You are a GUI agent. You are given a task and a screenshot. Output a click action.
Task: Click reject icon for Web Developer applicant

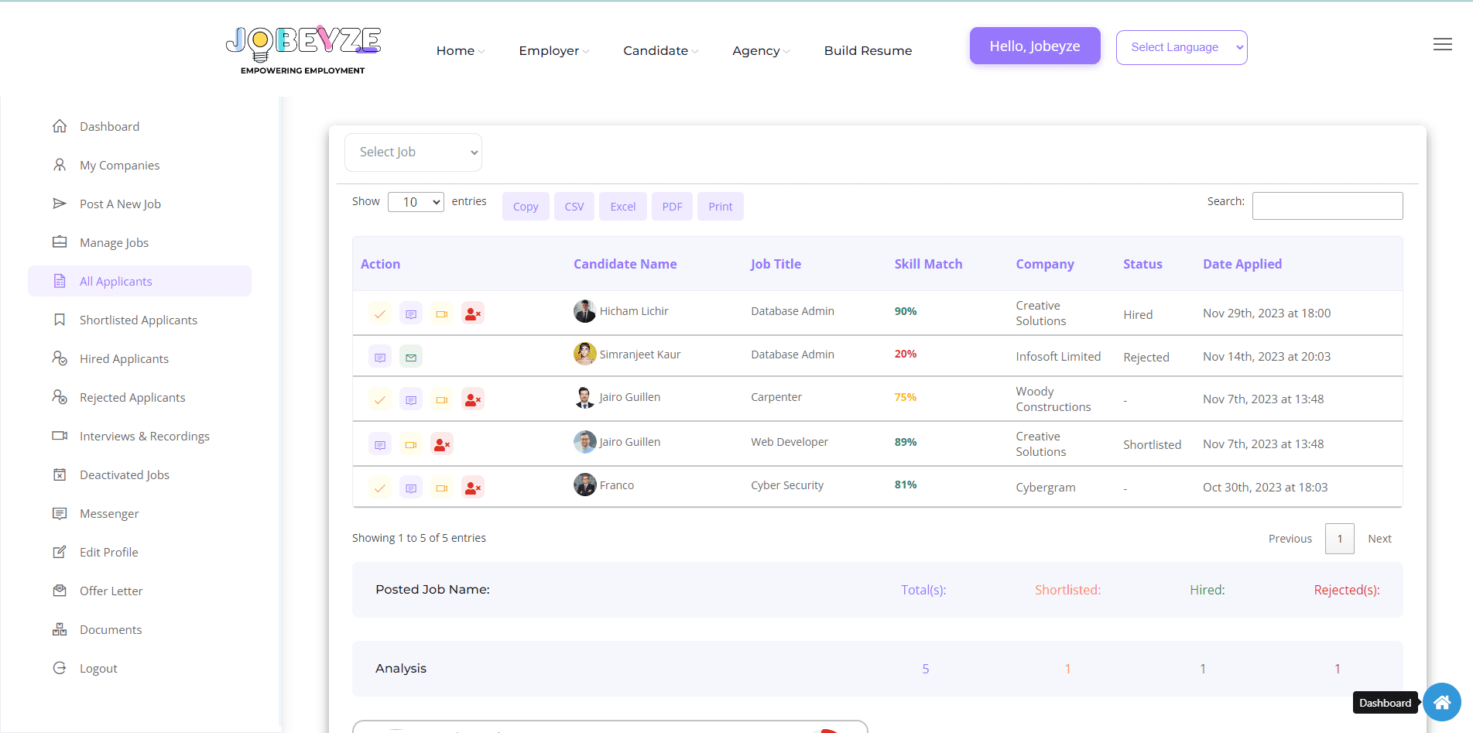click(441, 445)
